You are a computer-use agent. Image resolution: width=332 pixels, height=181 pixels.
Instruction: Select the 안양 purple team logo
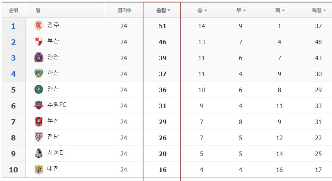[x=39, y=57]
